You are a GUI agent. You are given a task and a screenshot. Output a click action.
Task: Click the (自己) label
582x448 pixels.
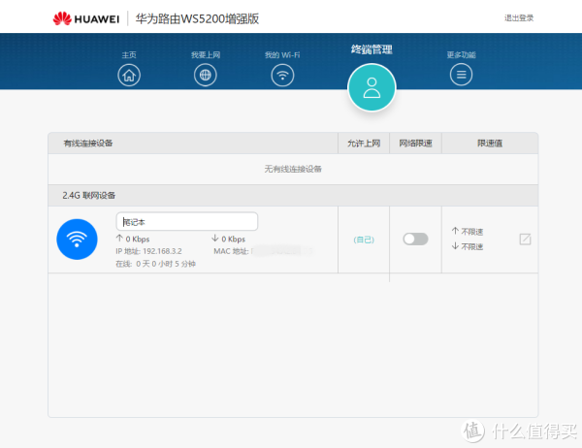[364, 240]
